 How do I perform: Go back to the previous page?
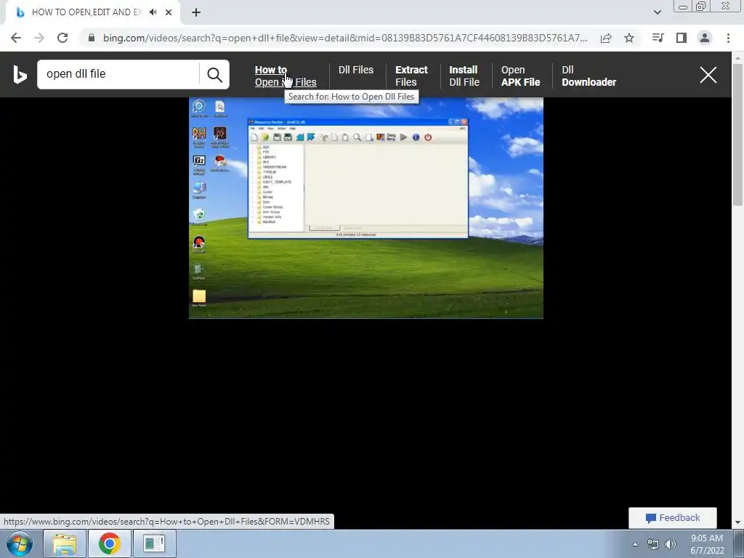(x=16, y=38)
